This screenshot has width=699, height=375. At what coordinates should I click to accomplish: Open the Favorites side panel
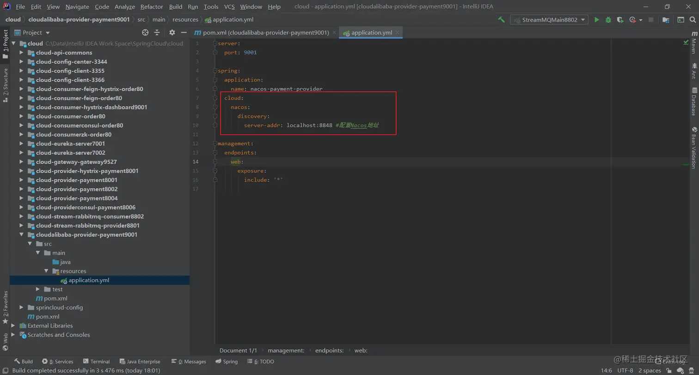click(5, 307)
